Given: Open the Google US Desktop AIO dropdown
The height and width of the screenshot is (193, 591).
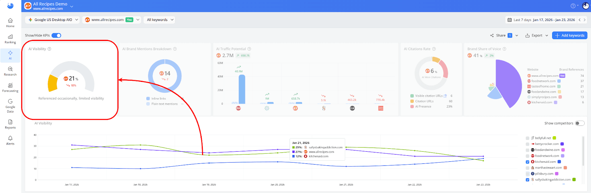Looking at the screenshot, I should [x=52, y=20].
